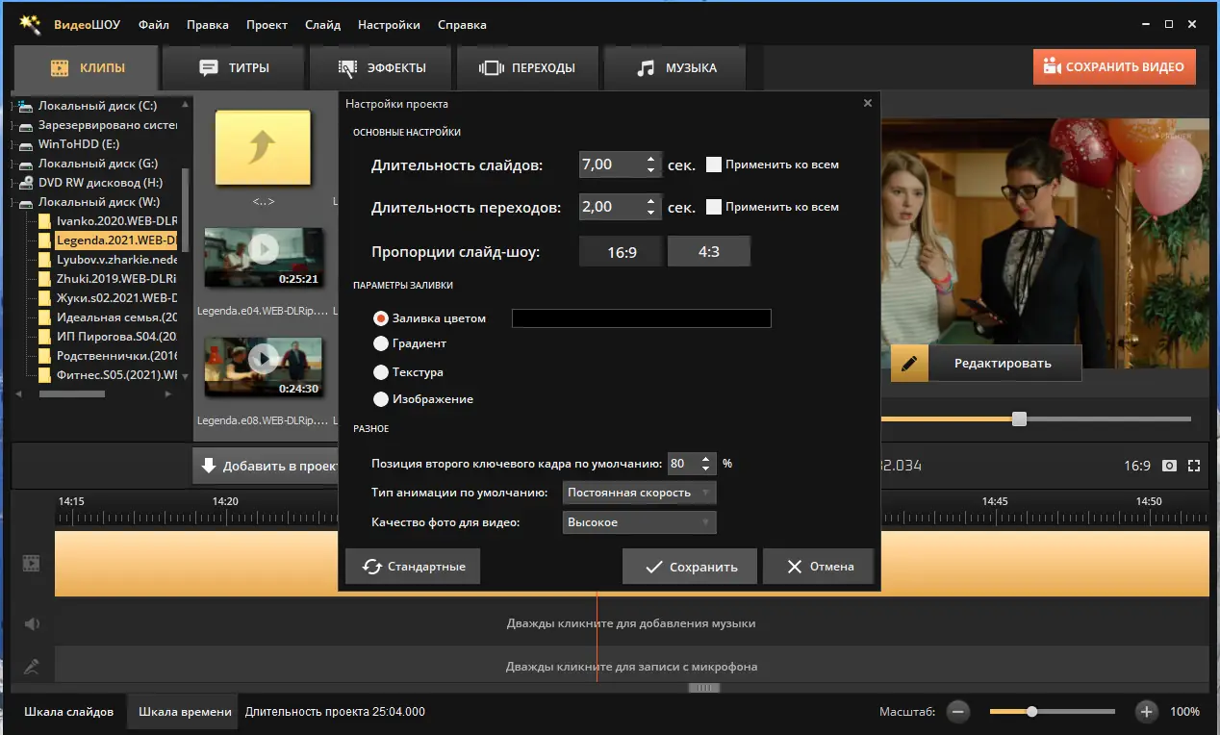This screenshot has height=735, width=1220.
Task: Select the Legenda.e04 clip thumbnail
Action: [264, 258]
